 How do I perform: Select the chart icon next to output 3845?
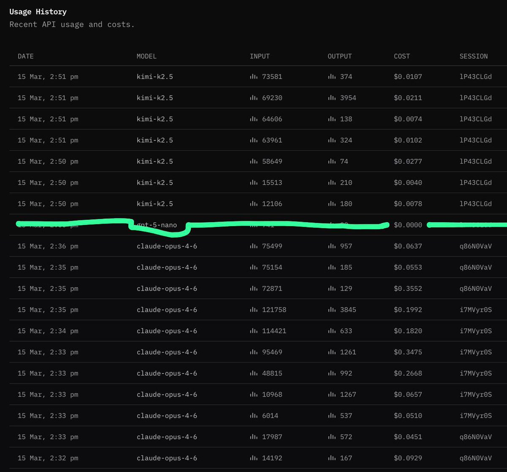pos(332,310)
